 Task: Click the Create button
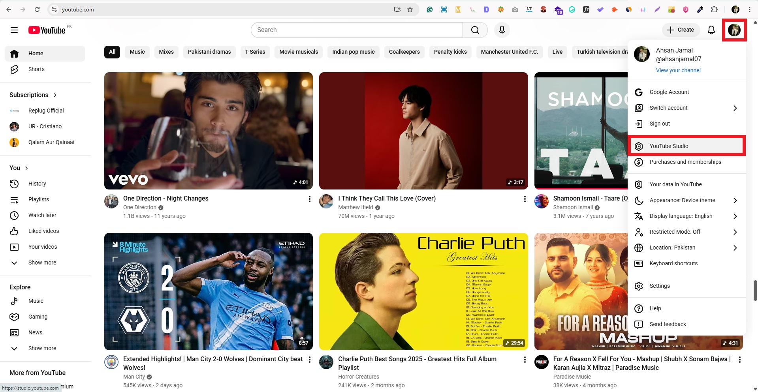tap(680, 30)
